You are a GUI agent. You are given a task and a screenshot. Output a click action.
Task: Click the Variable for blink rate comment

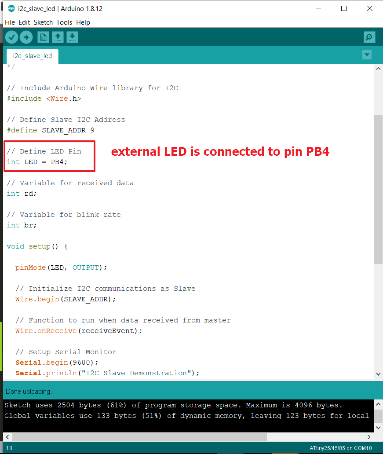[x=64, y=215]
